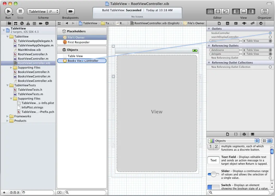
Task: Toggle the Breakpoints button
Action: 70,11
